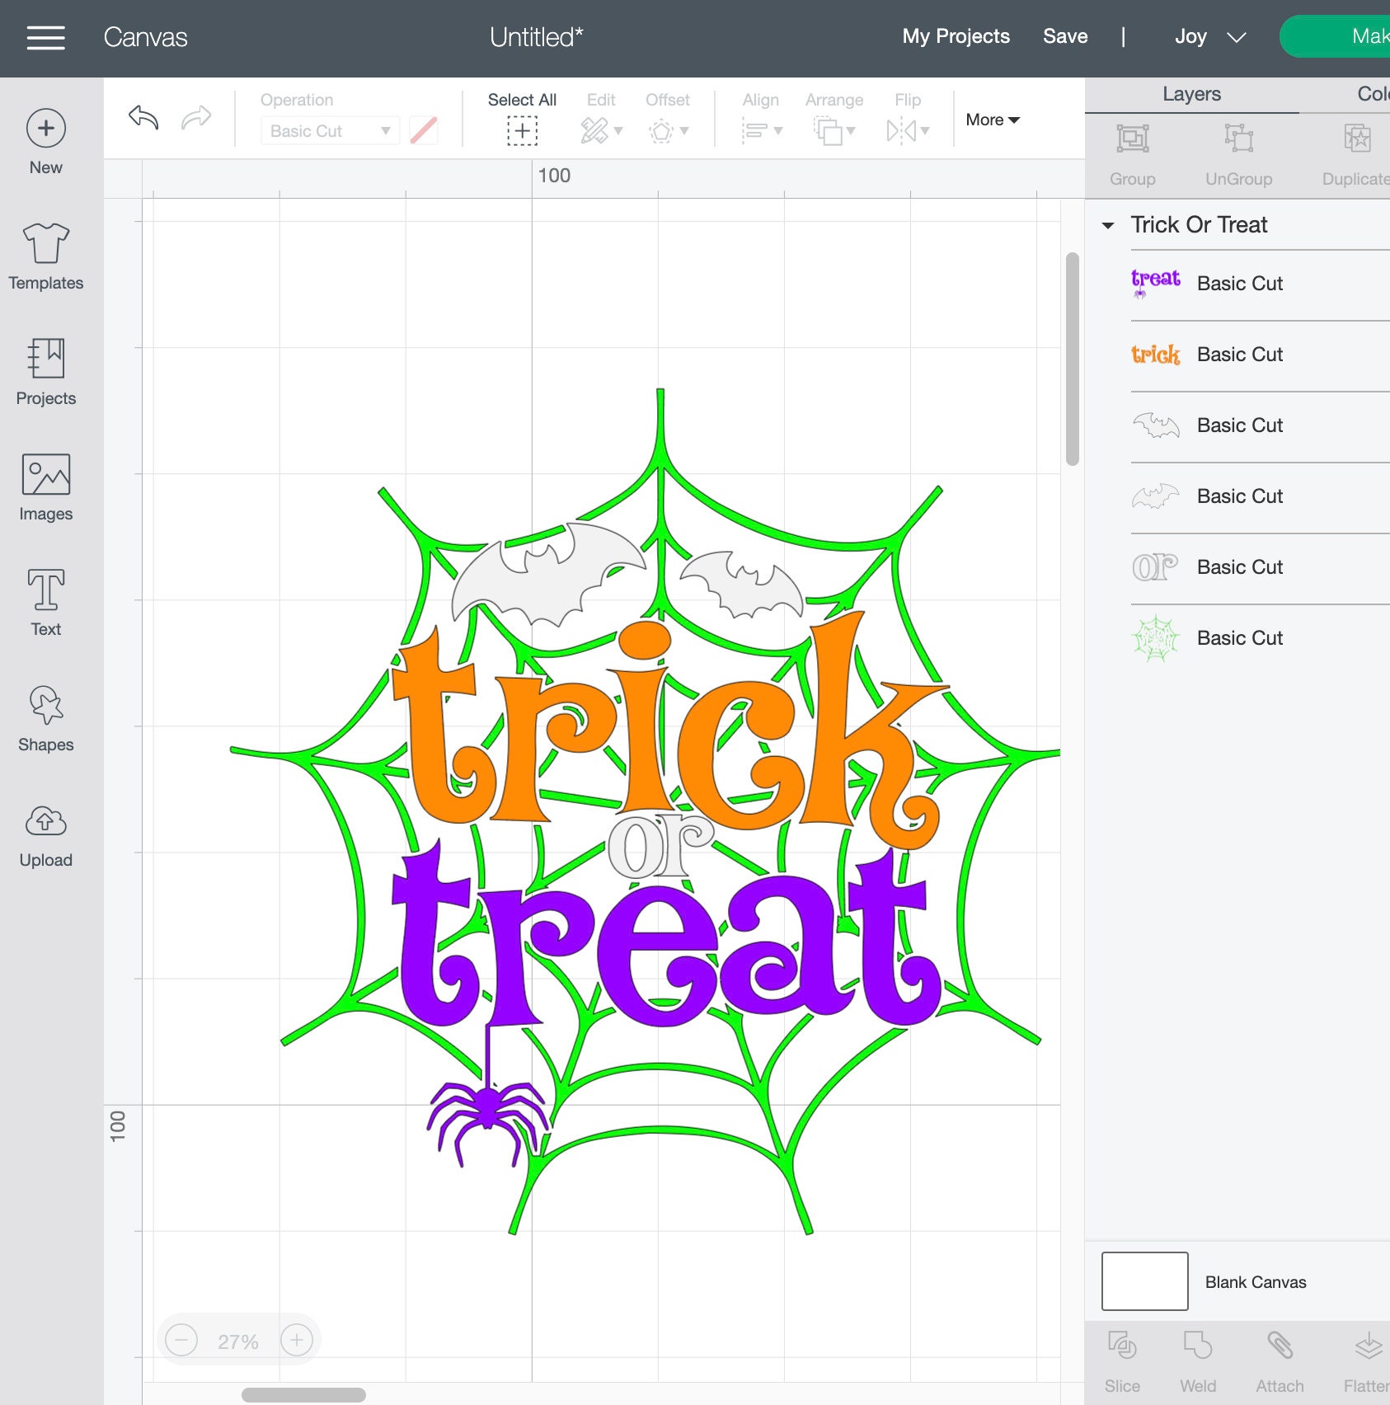Click the Group layers icon
This screenshot has width=1390, height=1405.
coord(1132,139)
